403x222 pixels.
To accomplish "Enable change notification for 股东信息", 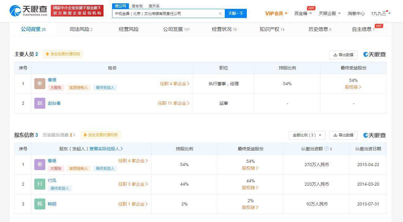I will pos(101,135).
